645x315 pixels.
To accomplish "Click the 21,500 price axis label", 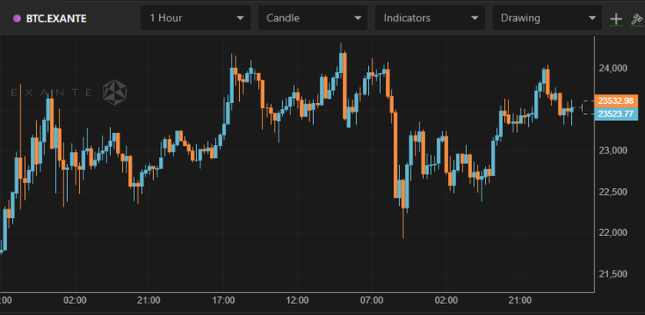I will (x=613, y=274).
